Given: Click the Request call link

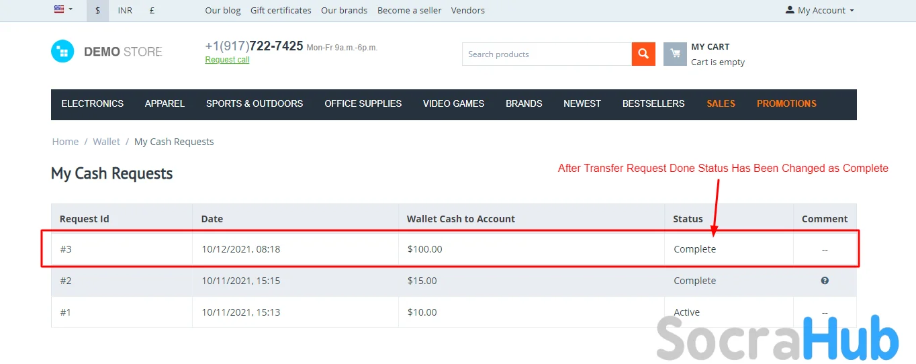Looking at the screenshot, I should pos(227,60).
